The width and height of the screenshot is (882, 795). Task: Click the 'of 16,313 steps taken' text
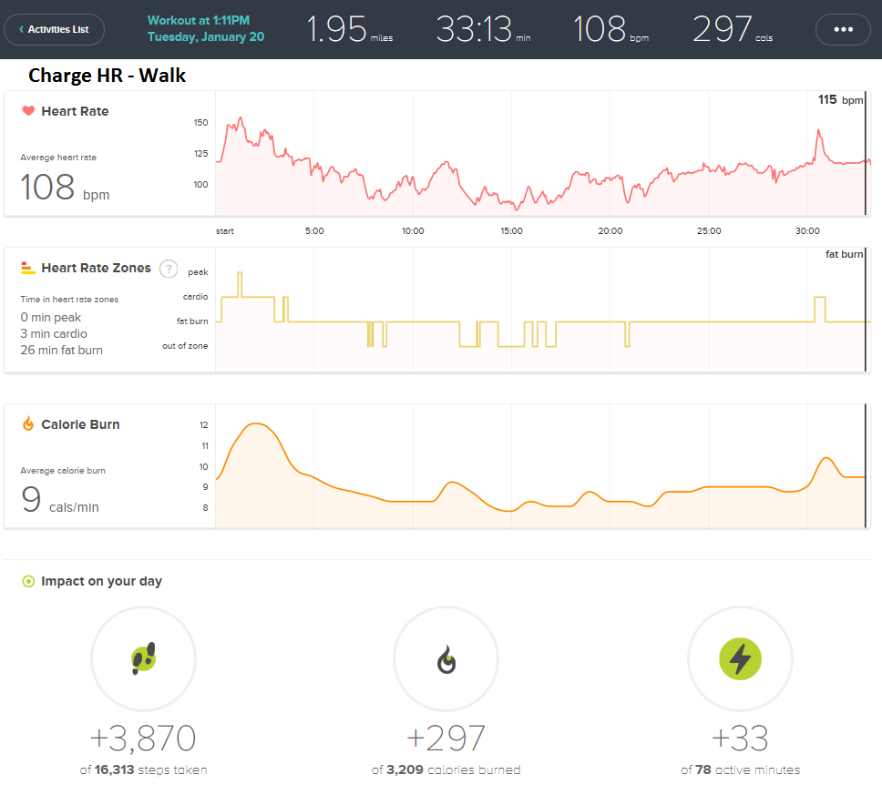143,770
